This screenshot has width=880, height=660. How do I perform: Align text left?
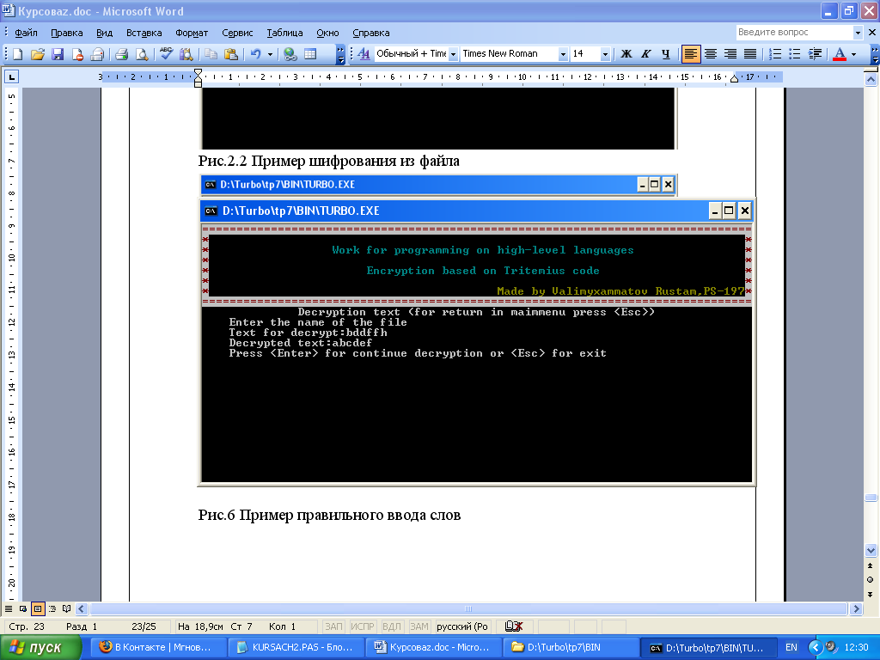tap(691, 54)
